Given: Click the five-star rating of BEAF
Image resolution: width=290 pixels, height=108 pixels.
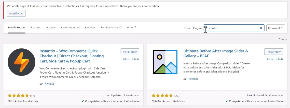Looking at the screenshot, I should click(x=162, y=96).
